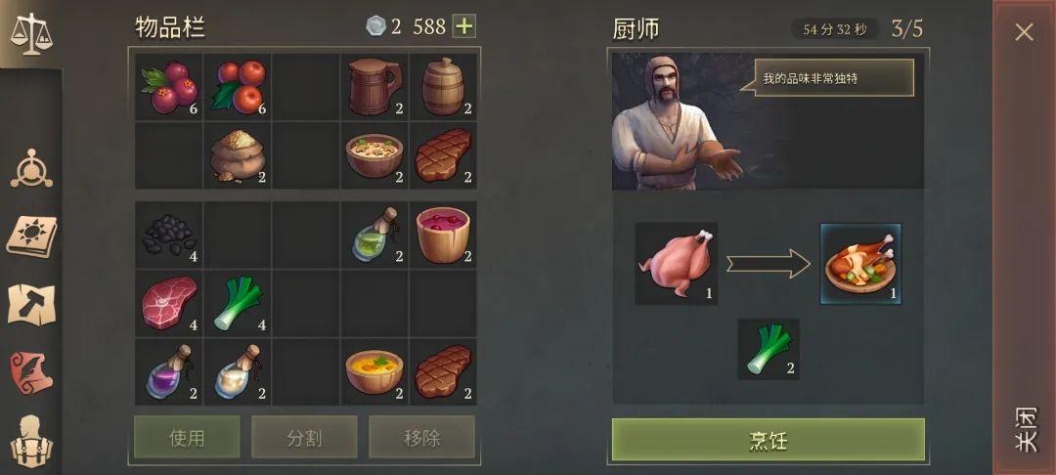Click the green plus to add currency
The height and width of the screenshot is (475, 1056).
coord(464,26)
